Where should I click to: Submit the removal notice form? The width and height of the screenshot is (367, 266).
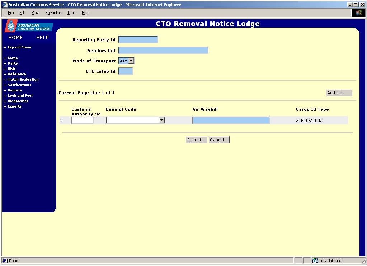196,140
